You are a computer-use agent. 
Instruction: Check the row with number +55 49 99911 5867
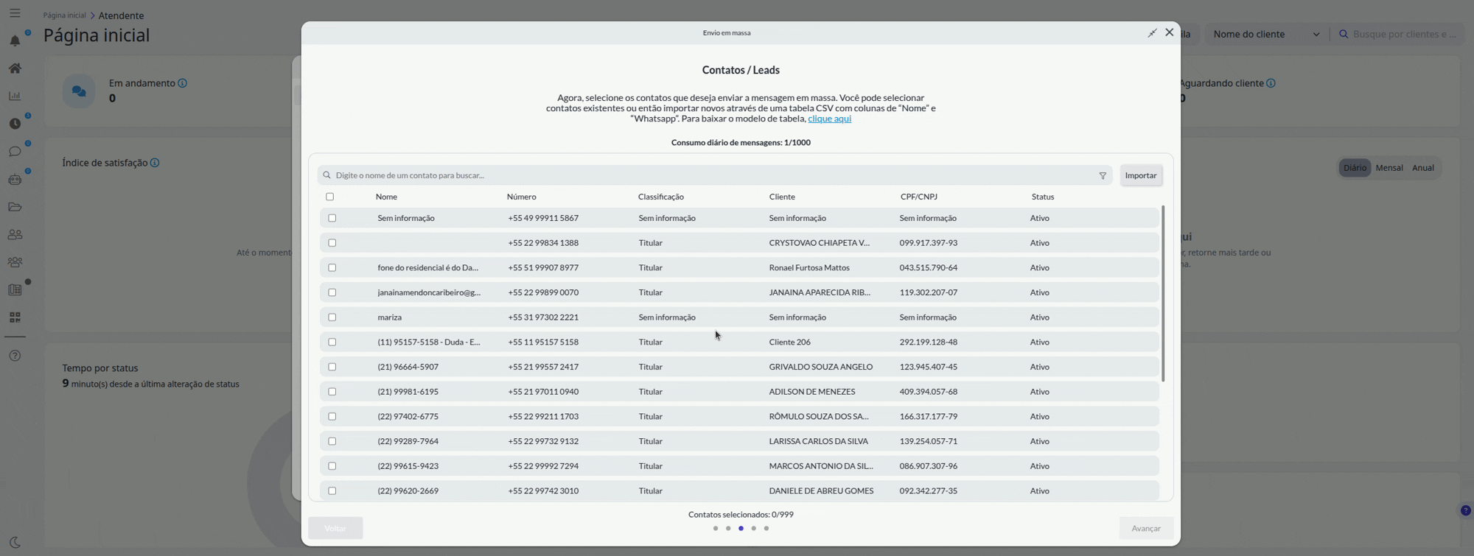click(332, 218)
